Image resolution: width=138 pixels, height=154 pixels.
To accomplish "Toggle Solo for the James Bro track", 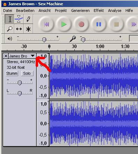I will (x=27, y=73).
